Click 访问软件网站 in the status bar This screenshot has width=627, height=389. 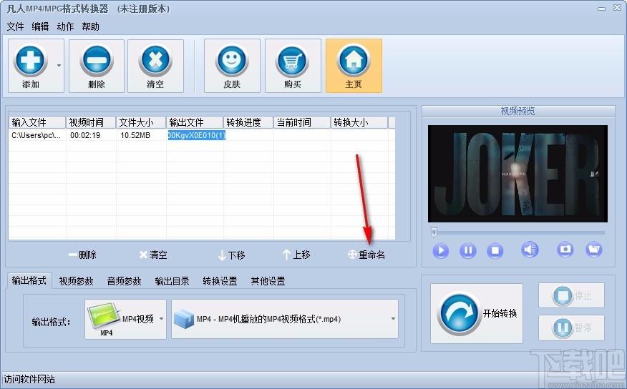pos(29,379)
